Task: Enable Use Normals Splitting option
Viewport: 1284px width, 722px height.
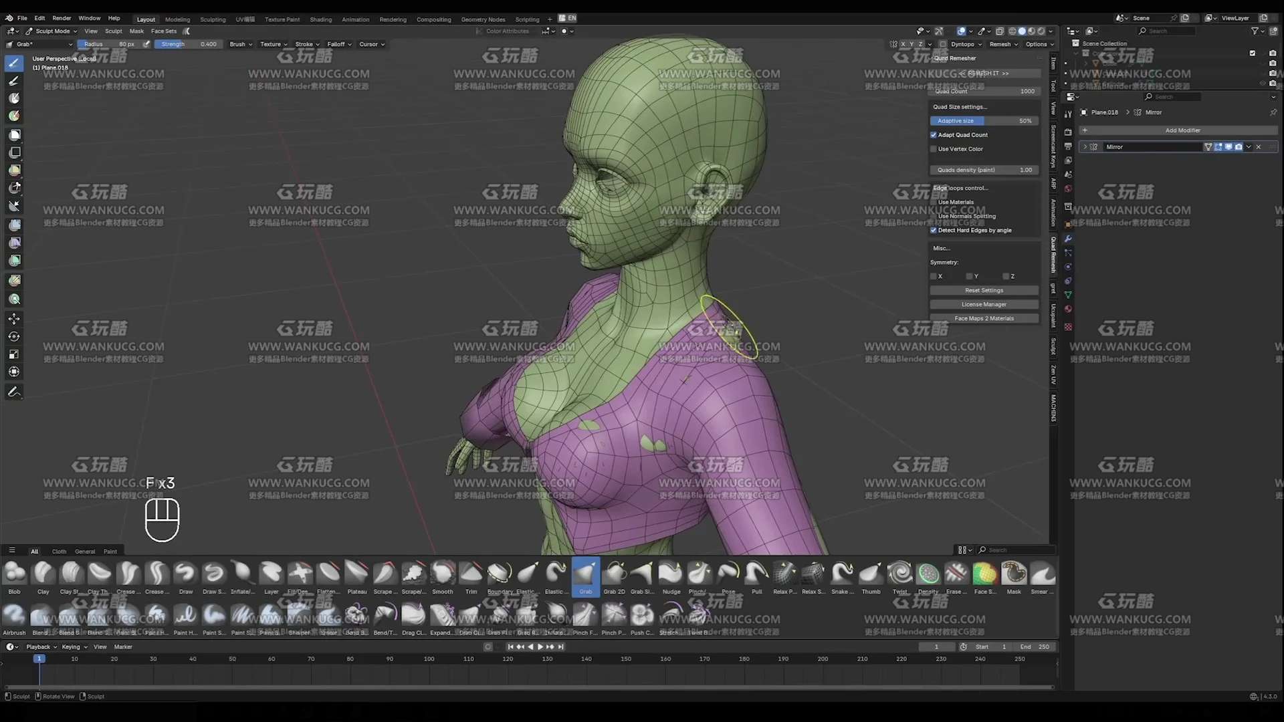Action: coord(934,216)
